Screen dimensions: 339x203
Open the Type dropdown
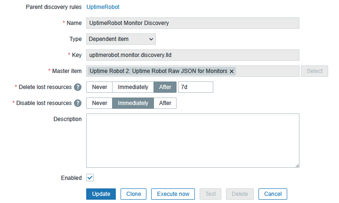pyautogui.click(x=121, y=39)
